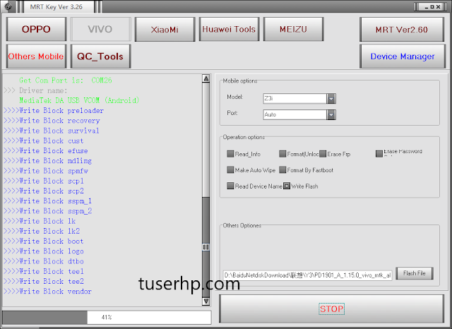The image size is (452, 329).
Task: Click log line 'Write Block boot'
Action: click(x=44, y=241)
